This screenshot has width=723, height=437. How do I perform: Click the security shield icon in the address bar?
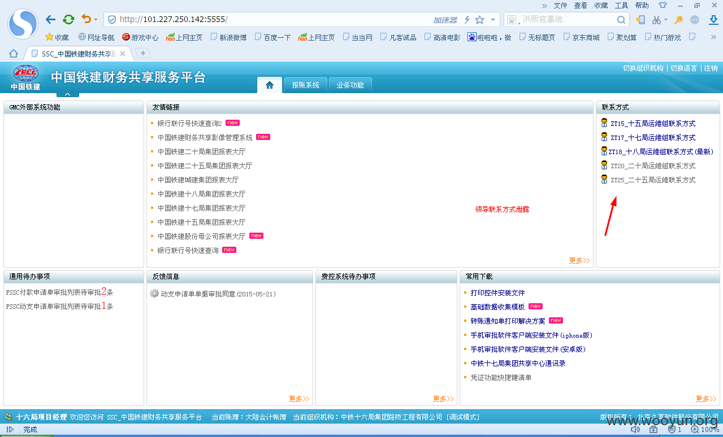112,20
